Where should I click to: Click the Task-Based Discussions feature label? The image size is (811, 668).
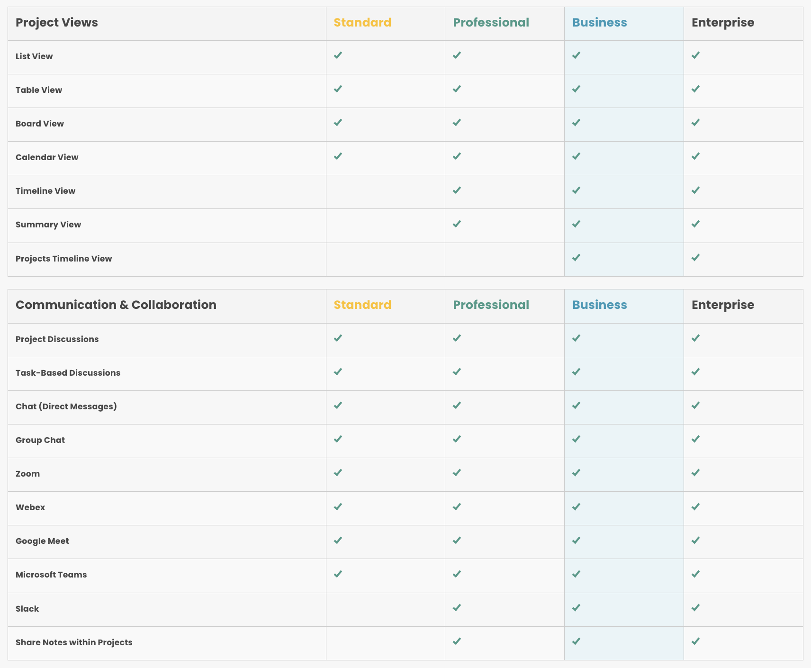(x=68, y=373)
